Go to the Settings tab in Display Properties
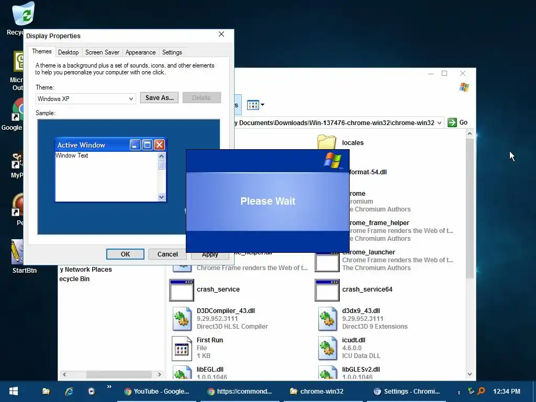Screen dimensions: 536x402 pyautogui.click(x=172, y=52)
